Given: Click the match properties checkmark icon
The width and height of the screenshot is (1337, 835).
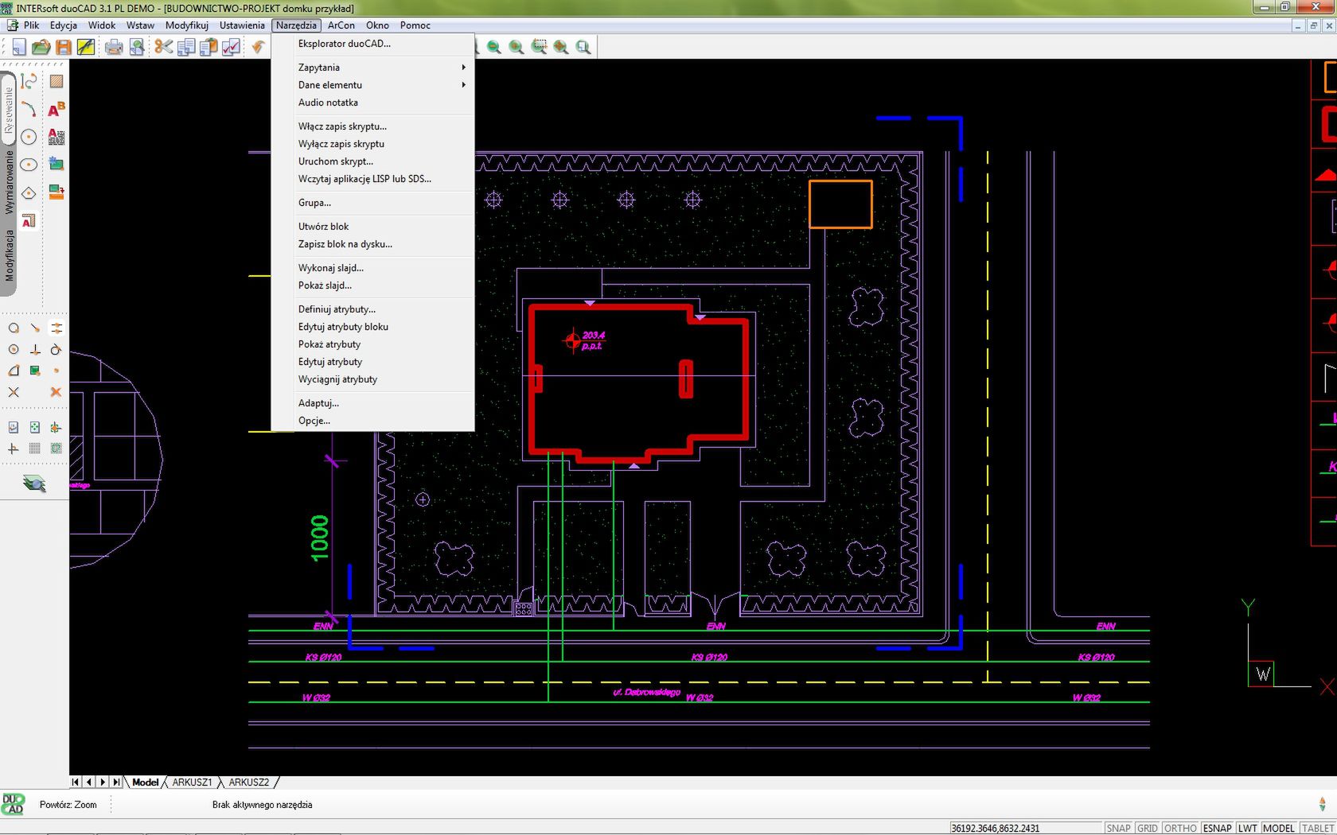Looking at the screenshot, I should click(231, 47).
